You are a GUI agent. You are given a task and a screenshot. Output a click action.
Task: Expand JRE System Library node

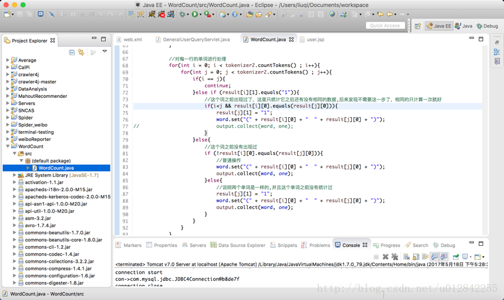[15, 175]
